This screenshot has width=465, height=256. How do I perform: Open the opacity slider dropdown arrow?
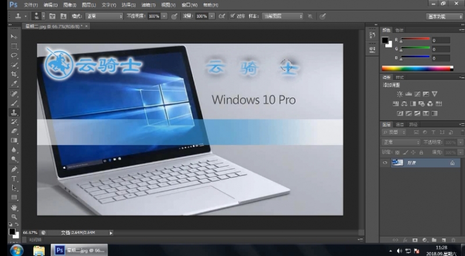164,16
